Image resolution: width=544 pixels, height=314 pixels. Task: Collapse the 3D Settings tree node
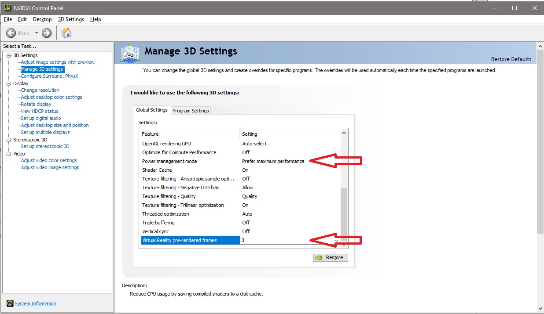(9, 55)
